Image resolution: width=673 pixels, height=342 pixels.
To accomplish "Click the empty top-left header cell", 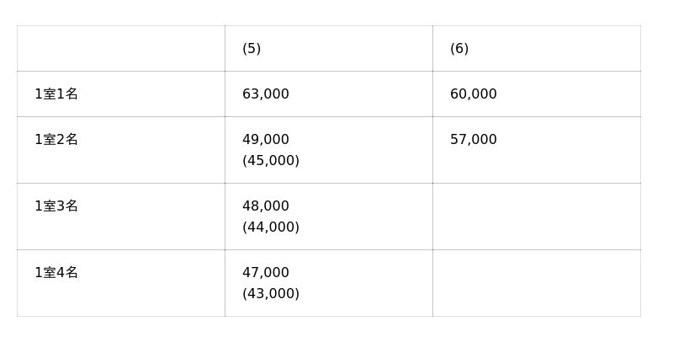I will [120, 49].
